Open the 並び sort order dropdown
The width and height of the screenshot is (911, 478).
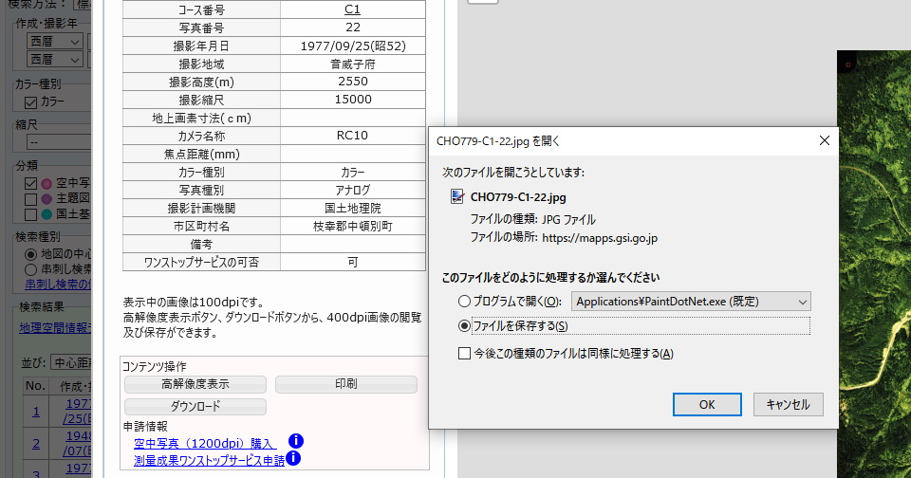pos(71,362)
